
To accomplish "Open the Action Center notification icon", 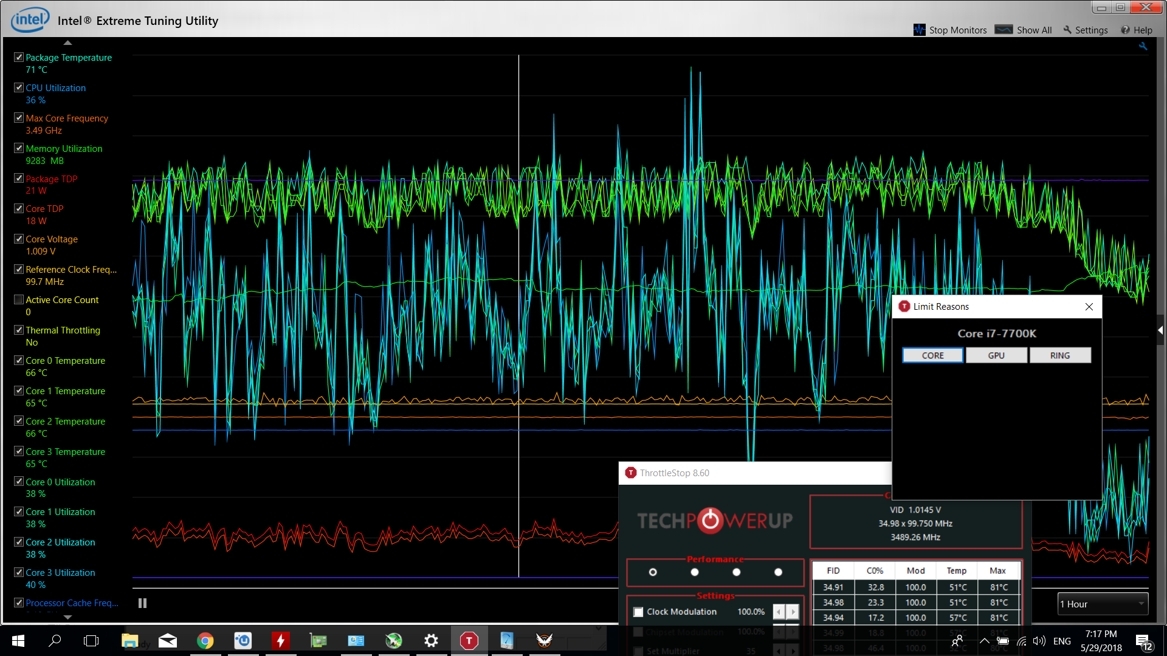I will click(1144, 642).
